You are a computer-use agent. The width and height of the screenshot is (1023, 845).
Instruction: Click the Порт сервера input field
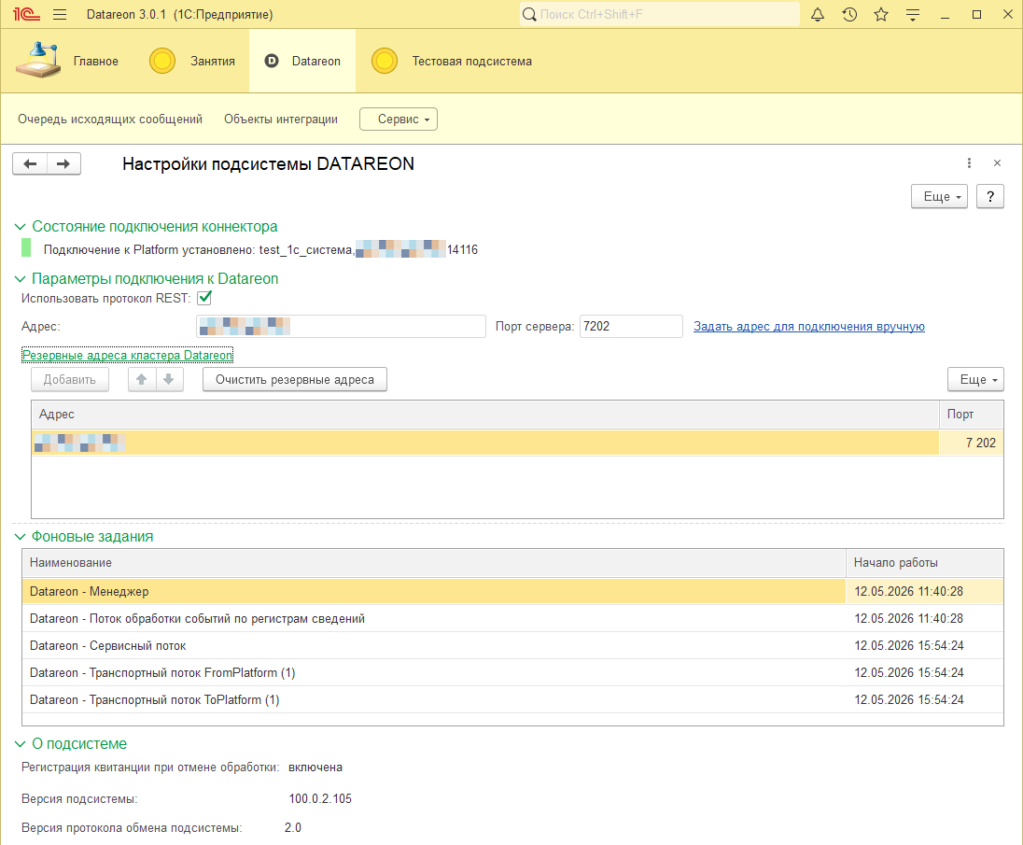631,326
